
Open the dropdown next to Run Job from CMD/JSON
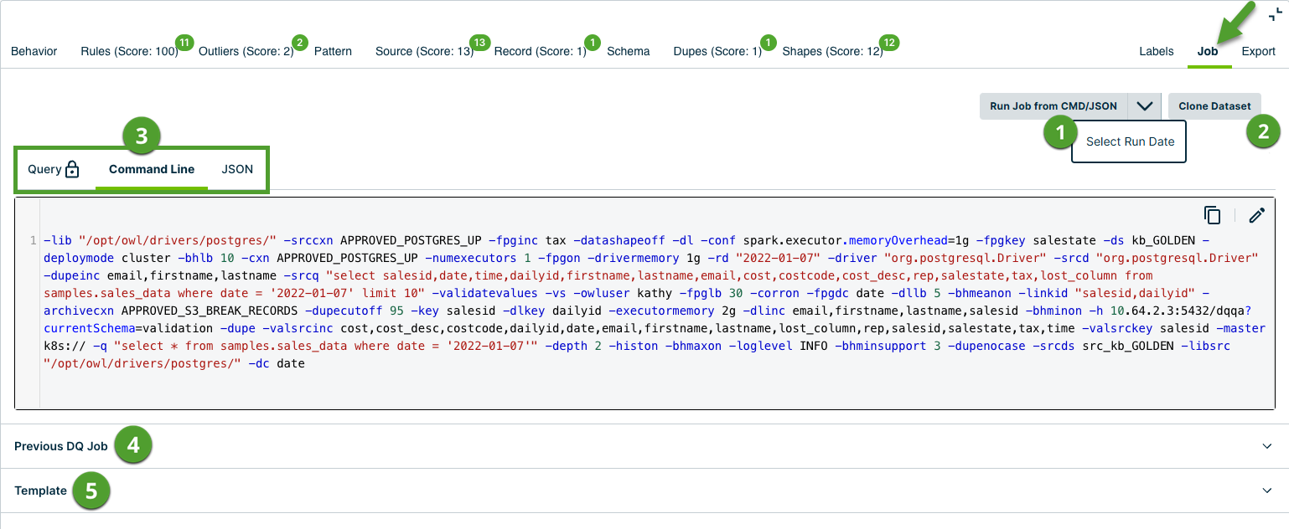pos(1145,105)
